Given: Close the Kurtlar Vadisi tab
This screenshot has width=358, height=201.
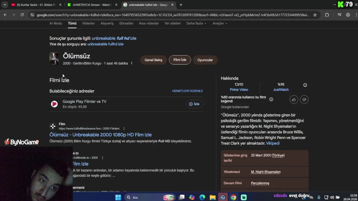Looking at the screenshot, I should [60, 5].
